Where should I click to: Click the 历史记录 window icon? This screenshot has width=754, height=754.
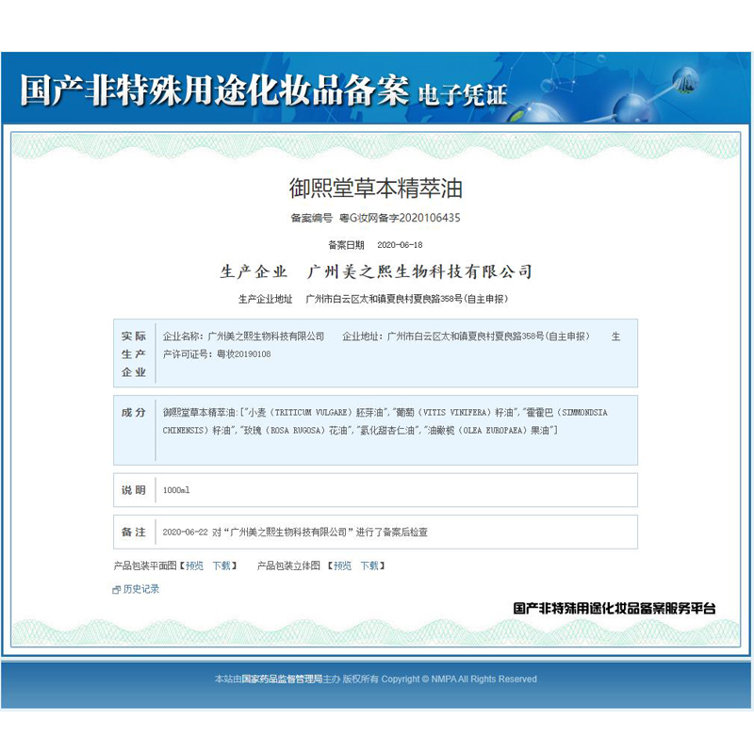[x=116, y=590]
